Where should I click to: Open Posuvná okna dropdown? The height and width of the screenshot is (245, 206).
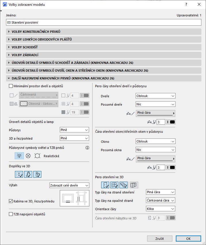tap(155, 150)
